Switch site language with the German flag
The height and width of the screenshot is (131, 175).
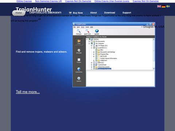[x=163, y=6]
